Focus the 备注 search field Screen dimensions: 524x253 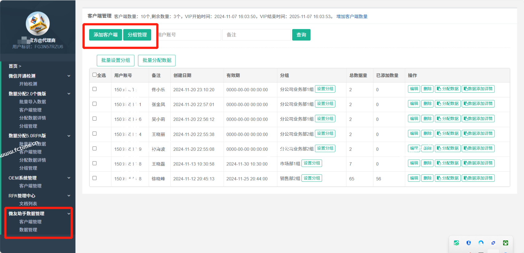click(x=256, y=35)
